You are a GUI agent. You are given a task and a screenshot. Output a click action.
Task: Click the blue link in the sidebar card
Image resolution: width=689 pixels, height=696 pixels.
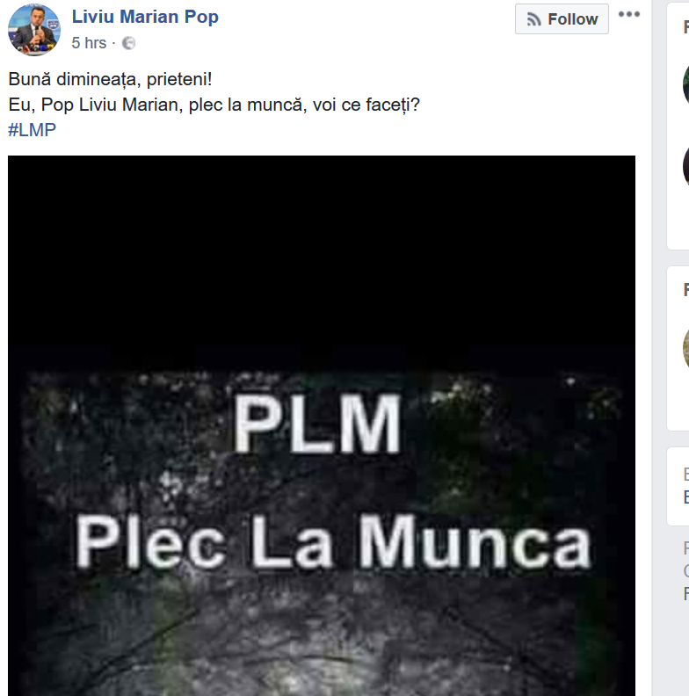(x=686, y=497)
